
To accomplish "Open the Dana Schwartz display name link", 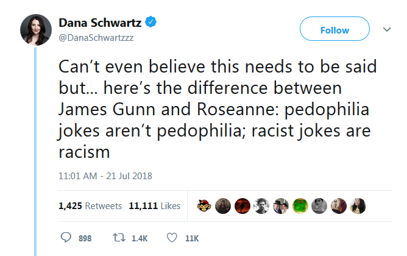I will [x=100, y=23].
